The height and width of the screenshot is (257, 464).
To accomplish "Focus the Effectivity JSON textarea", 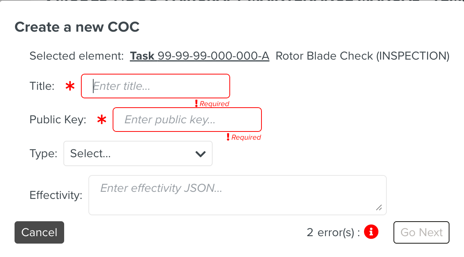I will (x=237, y=195).
